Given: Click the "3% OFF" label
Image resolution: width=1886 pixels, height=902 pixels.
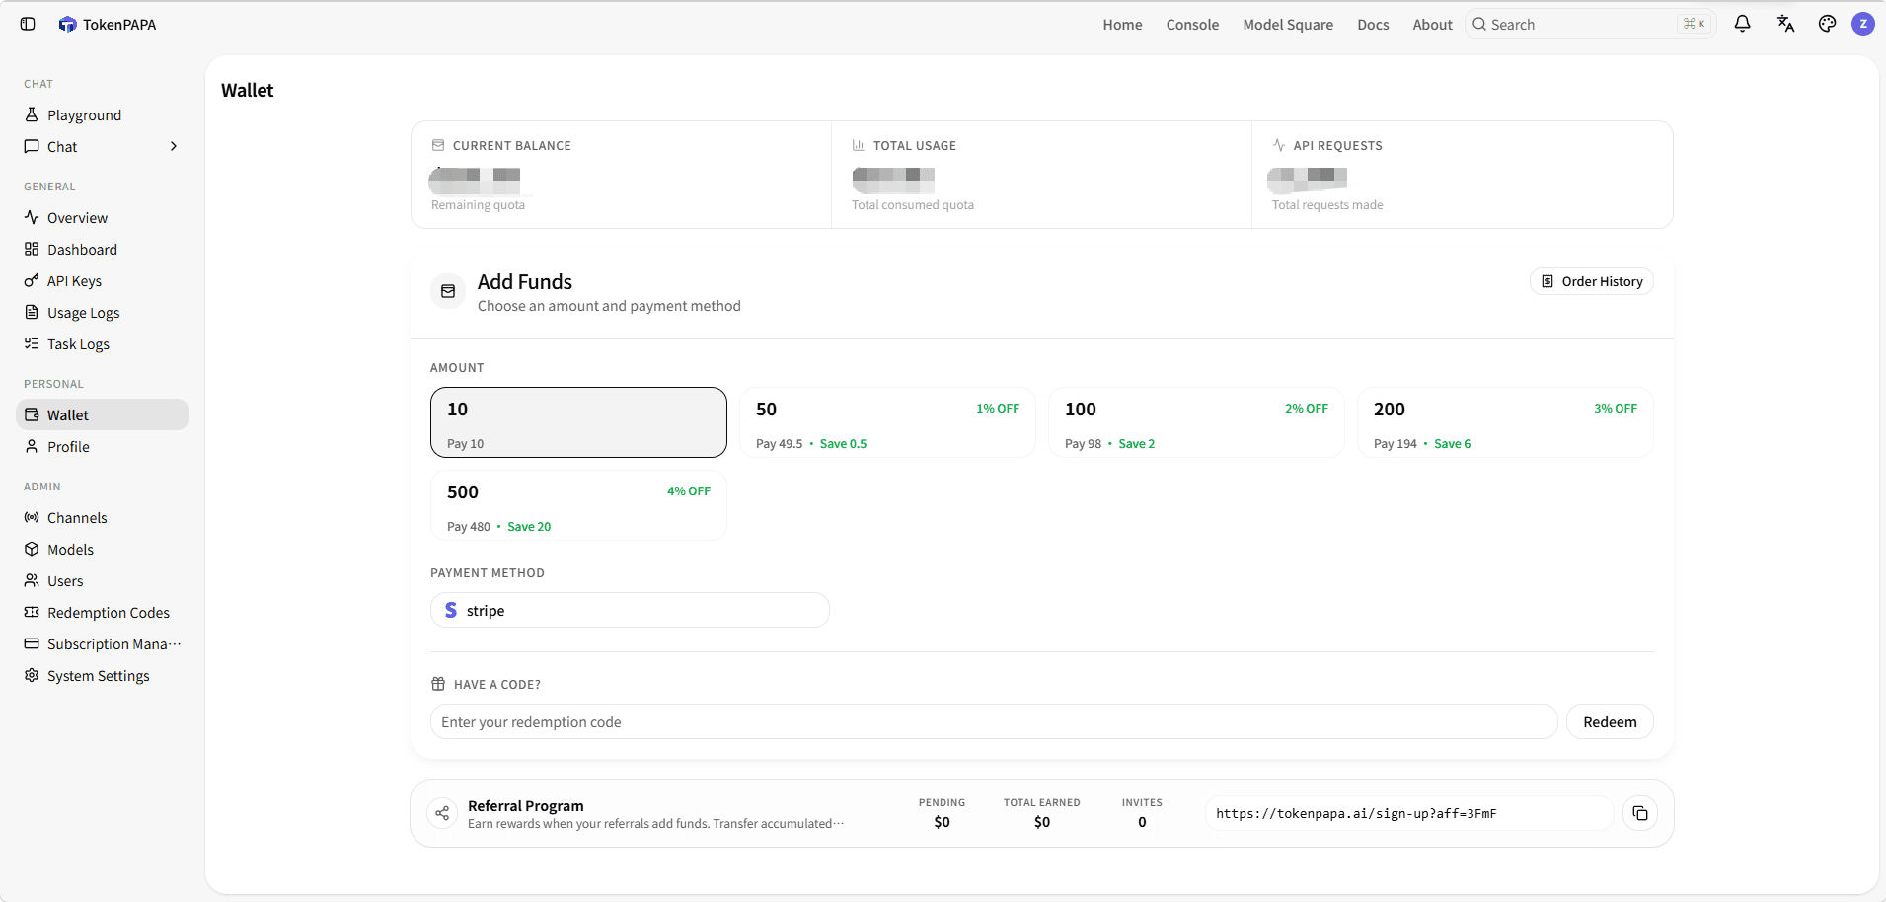Looking at the screenshot, I should (1615, 408).
